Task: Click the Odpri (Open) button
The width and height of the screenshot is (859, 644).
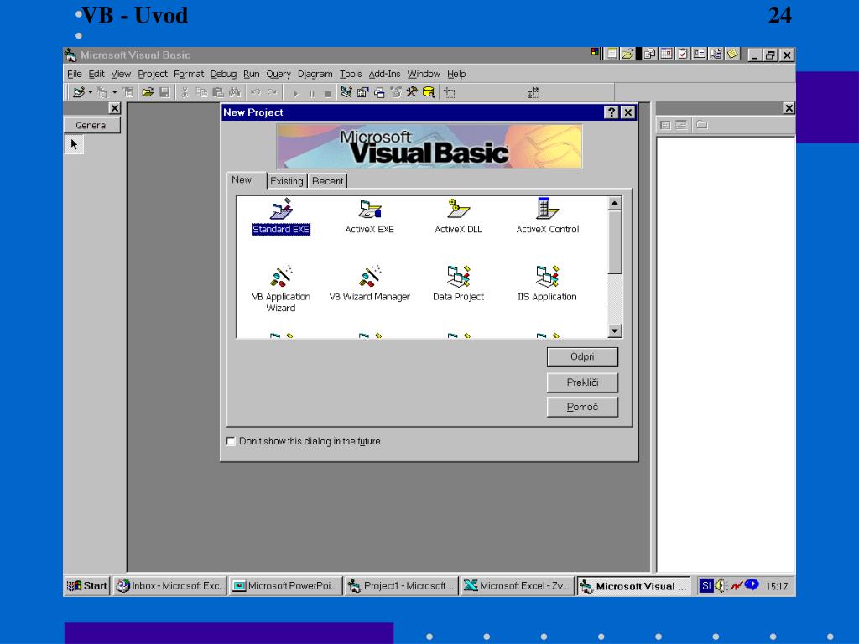Action: pyautogui.click(x=582, y=357)
